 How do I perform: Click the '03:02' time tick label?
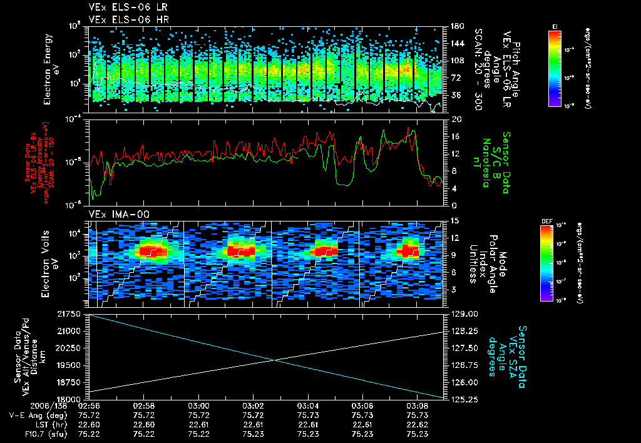click(253, 407)
